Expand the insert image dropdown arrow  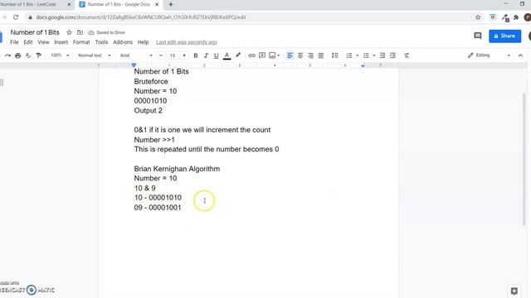click(x=279, y=55)
